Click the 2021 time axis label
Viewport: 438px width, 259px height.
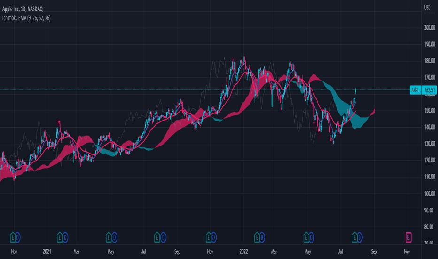pyautogui.click(x=47, y=251)
